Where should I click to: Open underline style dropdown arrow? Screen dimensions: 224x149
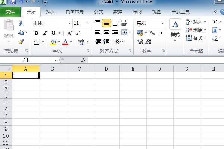click(x=60, y=33)
